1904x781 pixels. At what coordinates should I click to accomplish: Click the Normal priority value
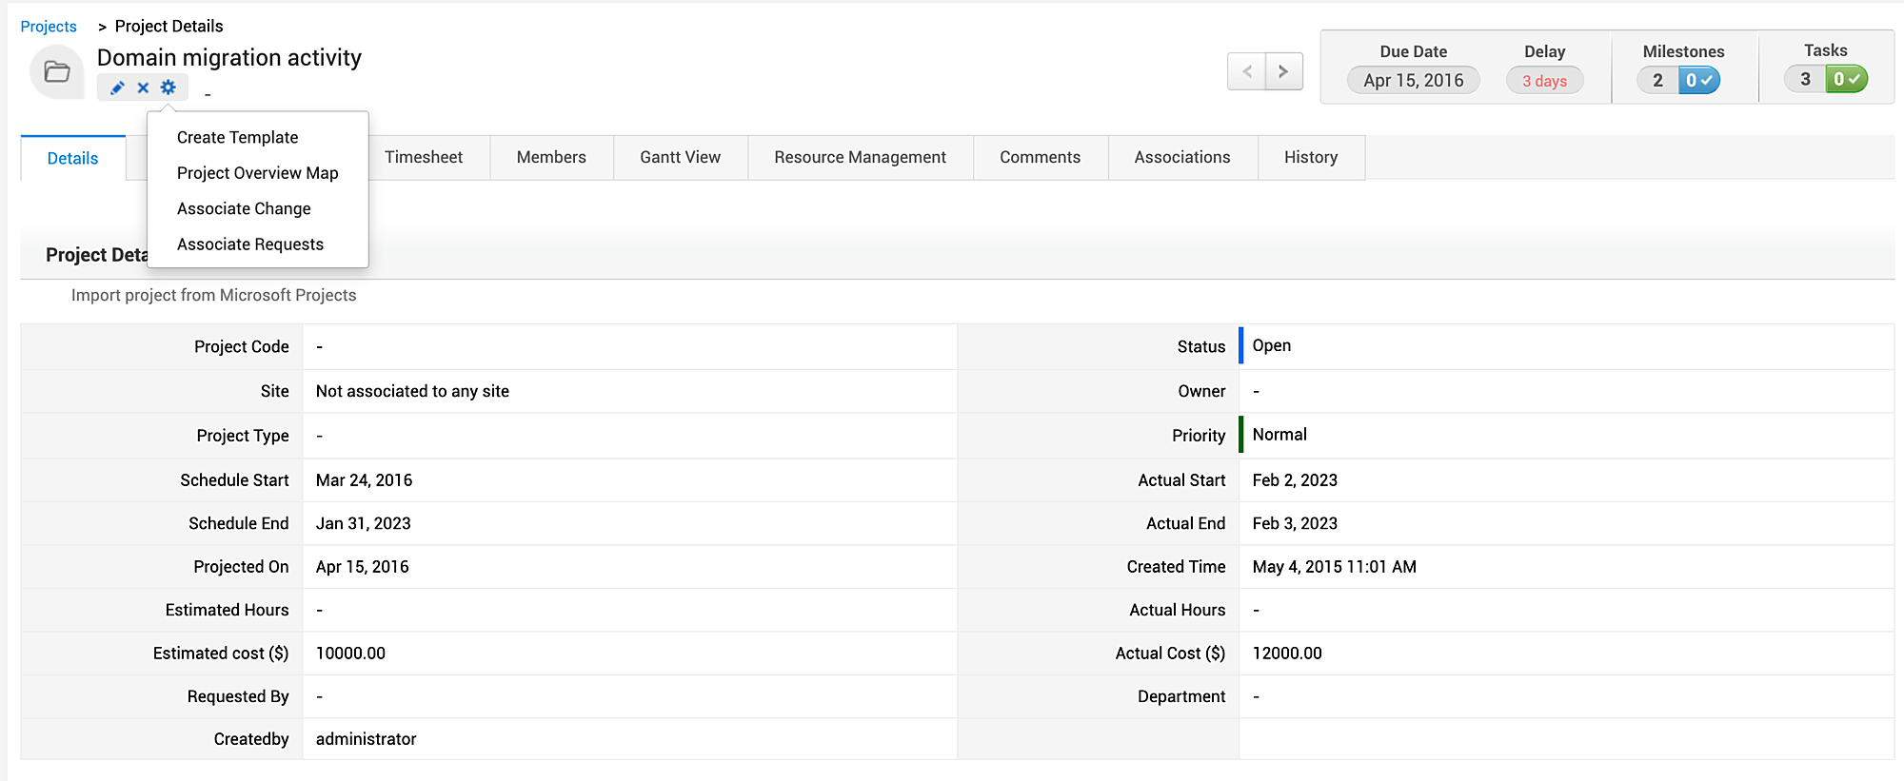[1279, 435]
